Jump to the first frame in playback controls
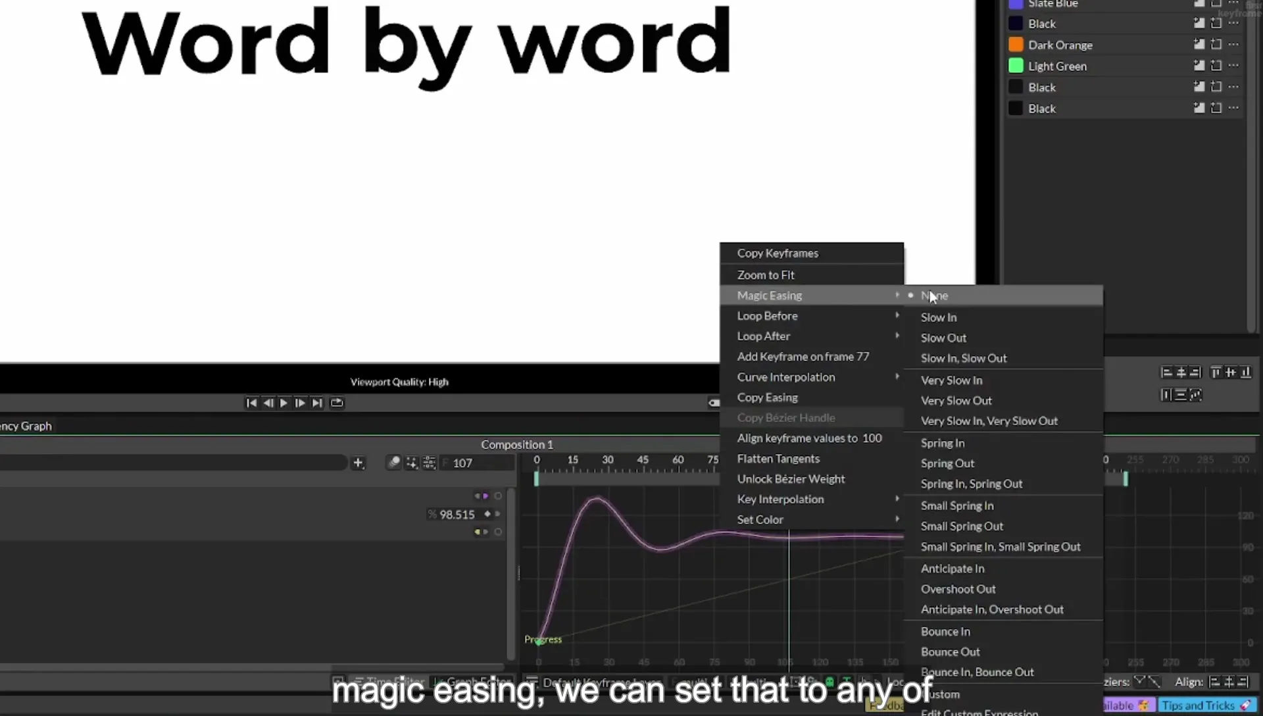1263x716 pixels. (x=251, y=403)
